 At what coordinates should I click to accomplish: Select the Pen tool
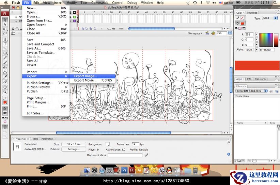(x=5, y=39)
